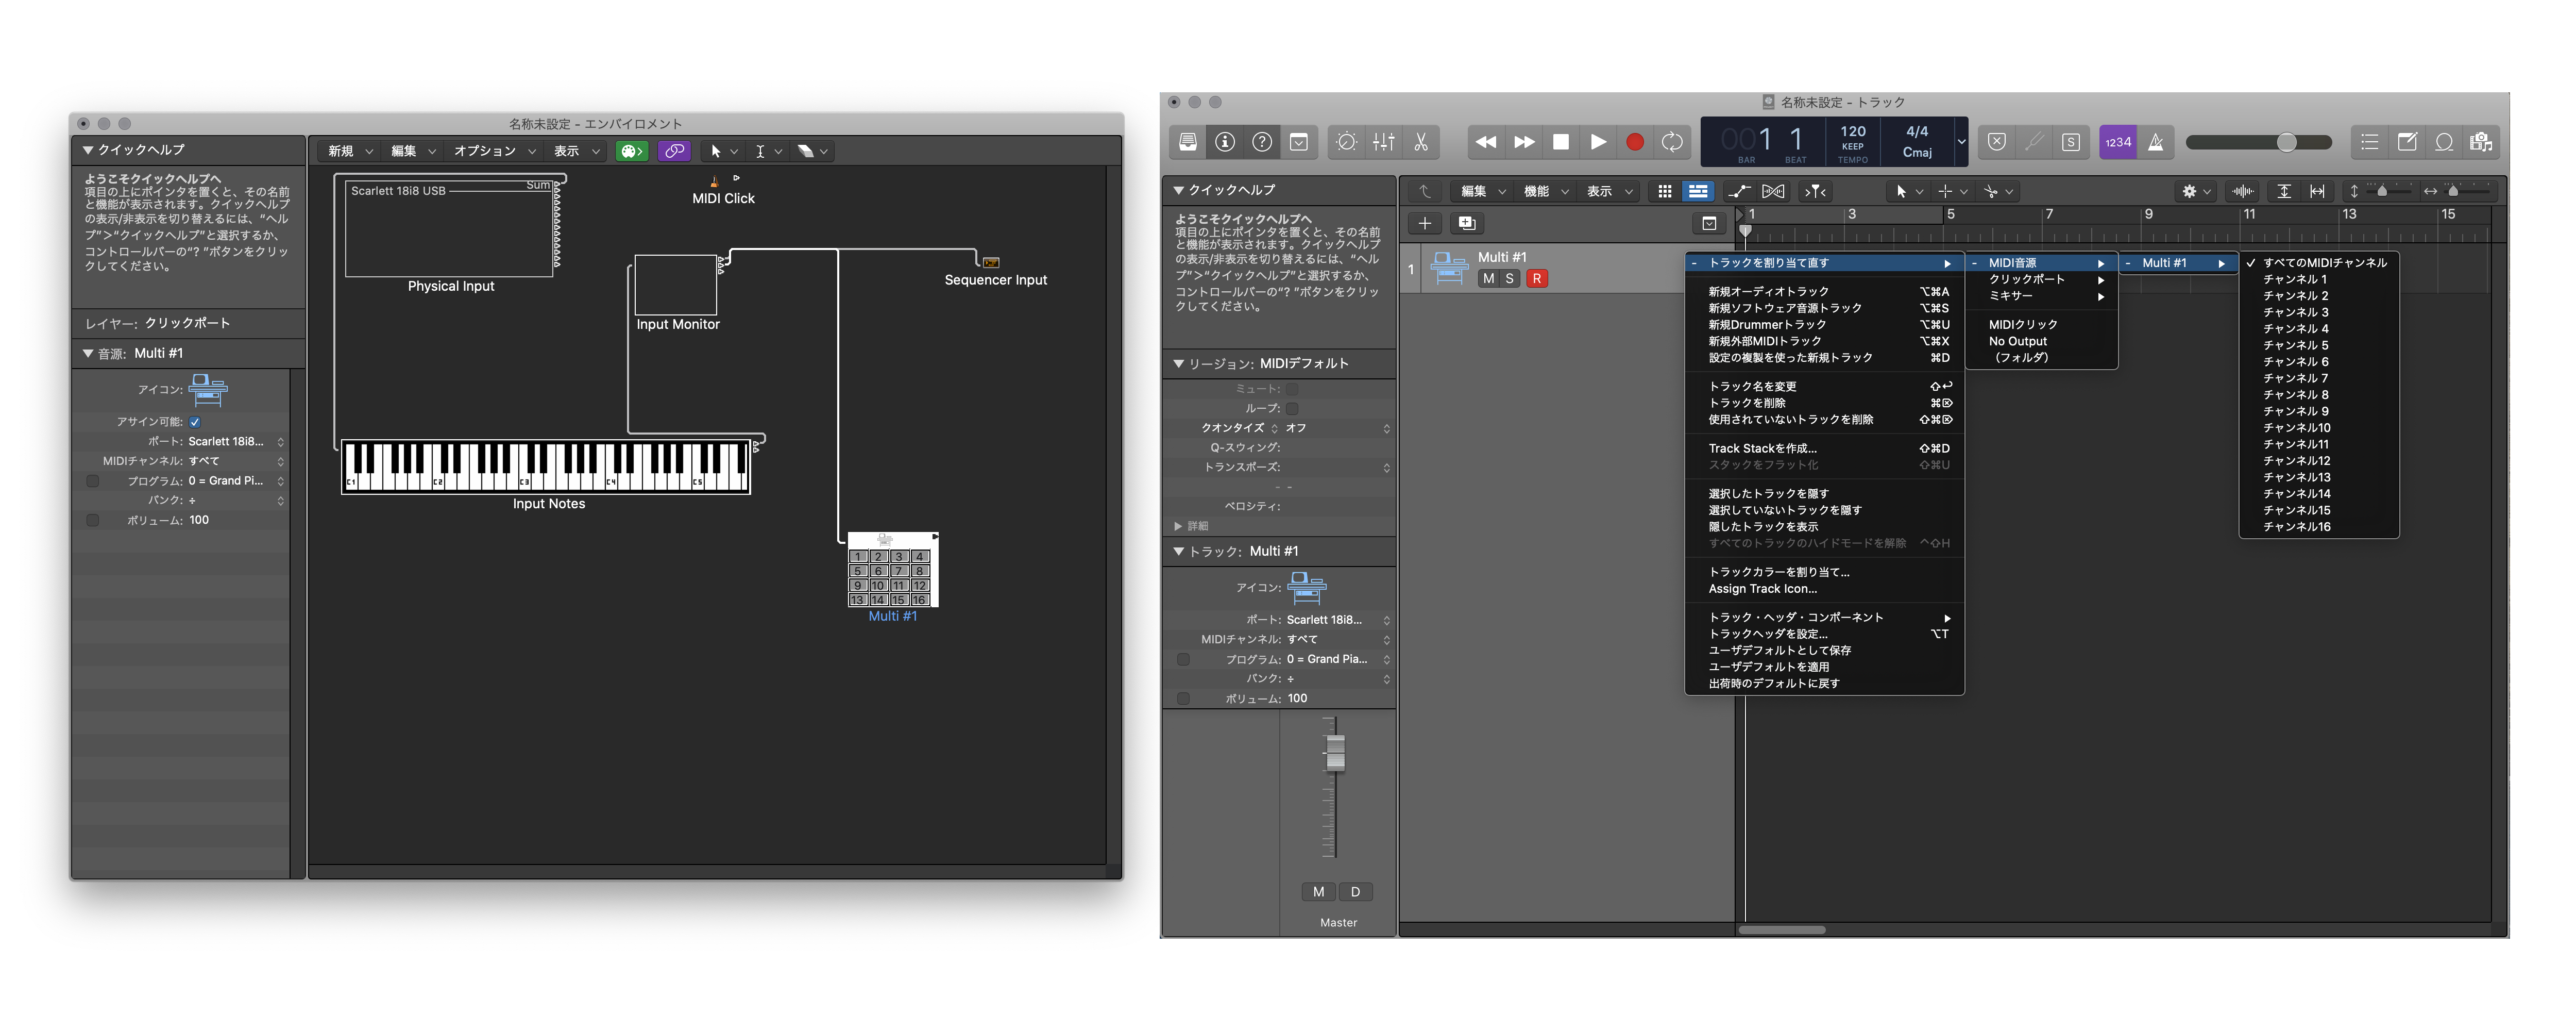Click the Scissors editors button
This screenshot has width=2576, height=1031.
(1421, 142)
